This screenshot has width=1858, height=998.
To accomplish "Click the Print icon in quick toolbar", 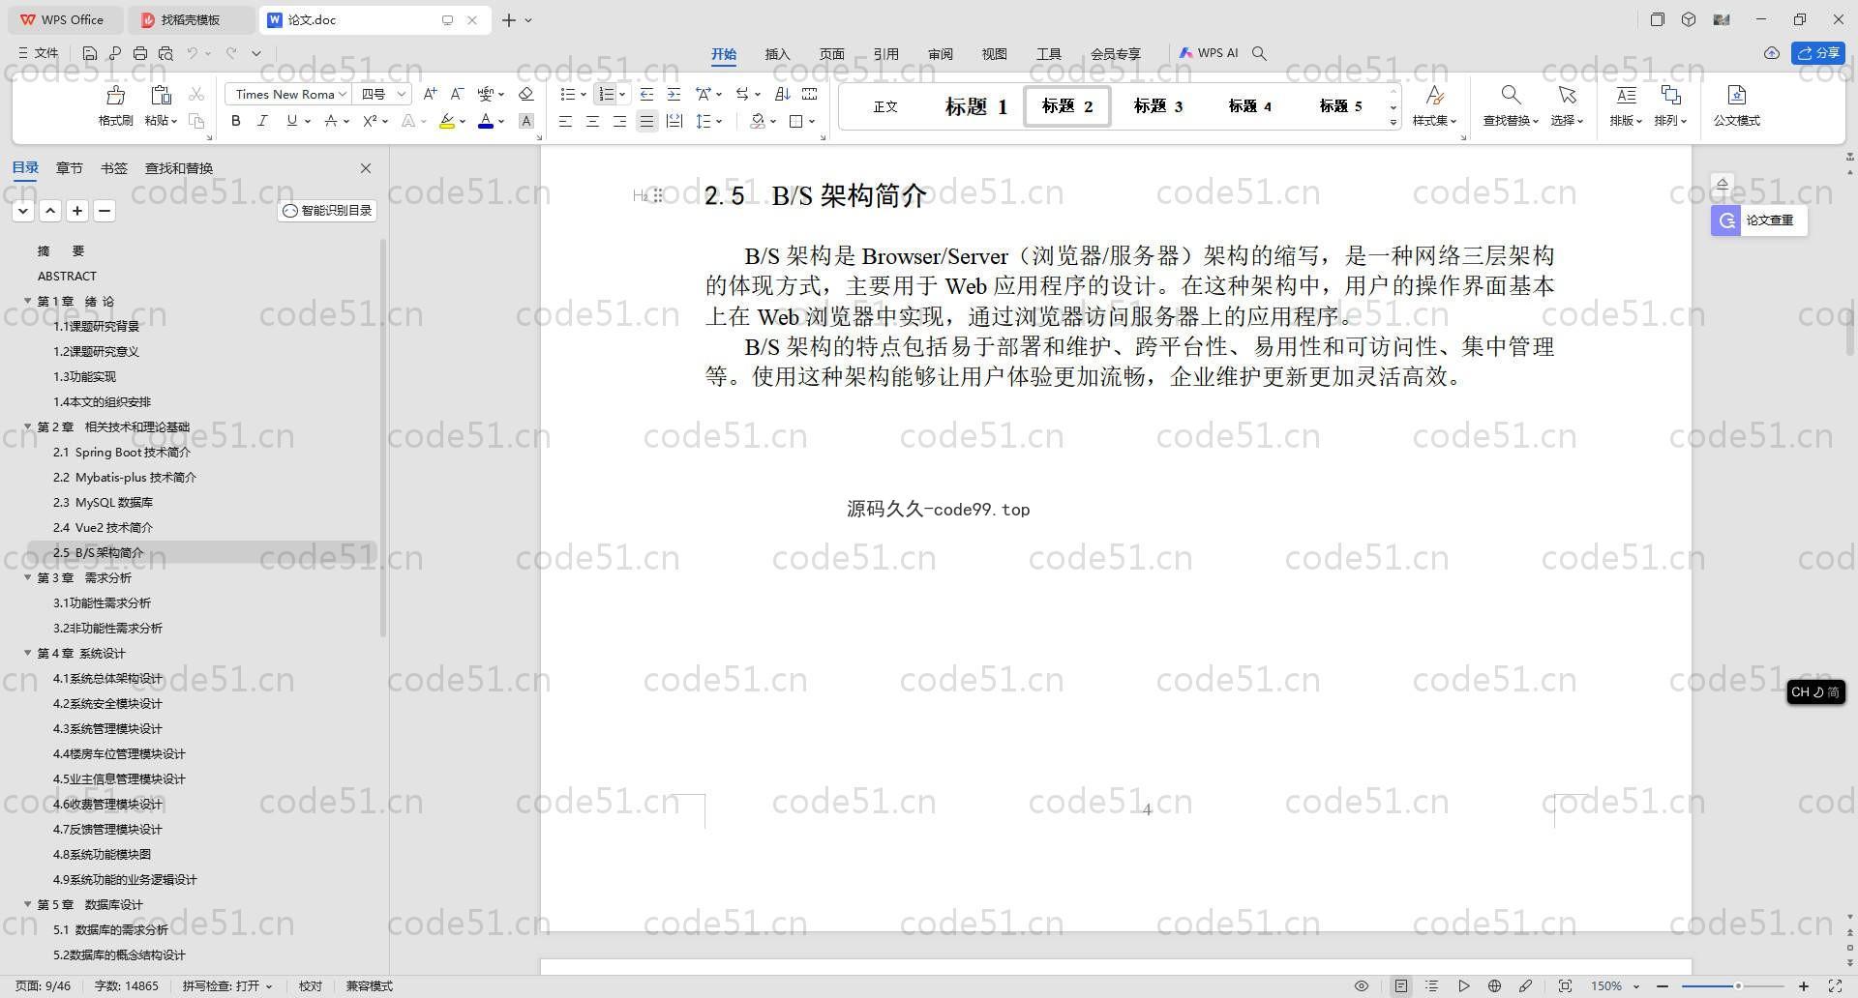I will click(140, 53).
